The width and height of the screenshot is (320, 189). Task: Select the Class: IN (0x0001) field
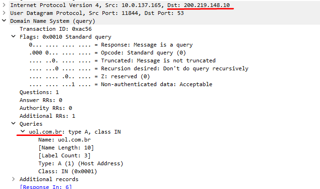(67, 171)
